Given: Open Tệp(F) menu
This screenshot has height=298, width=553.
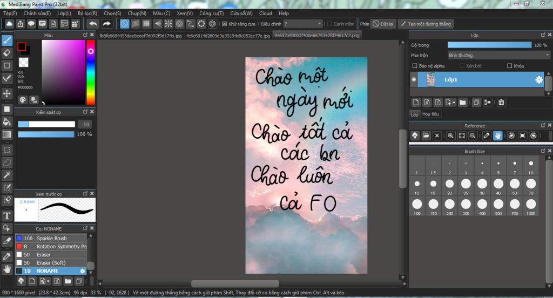Looking at the screenshot, I should (x=10, y=13).
